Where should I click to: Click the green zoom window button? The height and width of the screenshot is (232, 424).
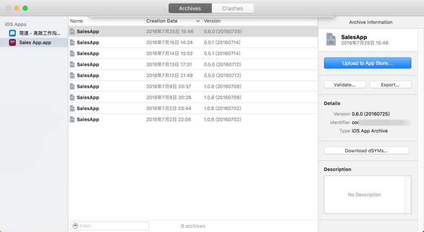point(25,8)
